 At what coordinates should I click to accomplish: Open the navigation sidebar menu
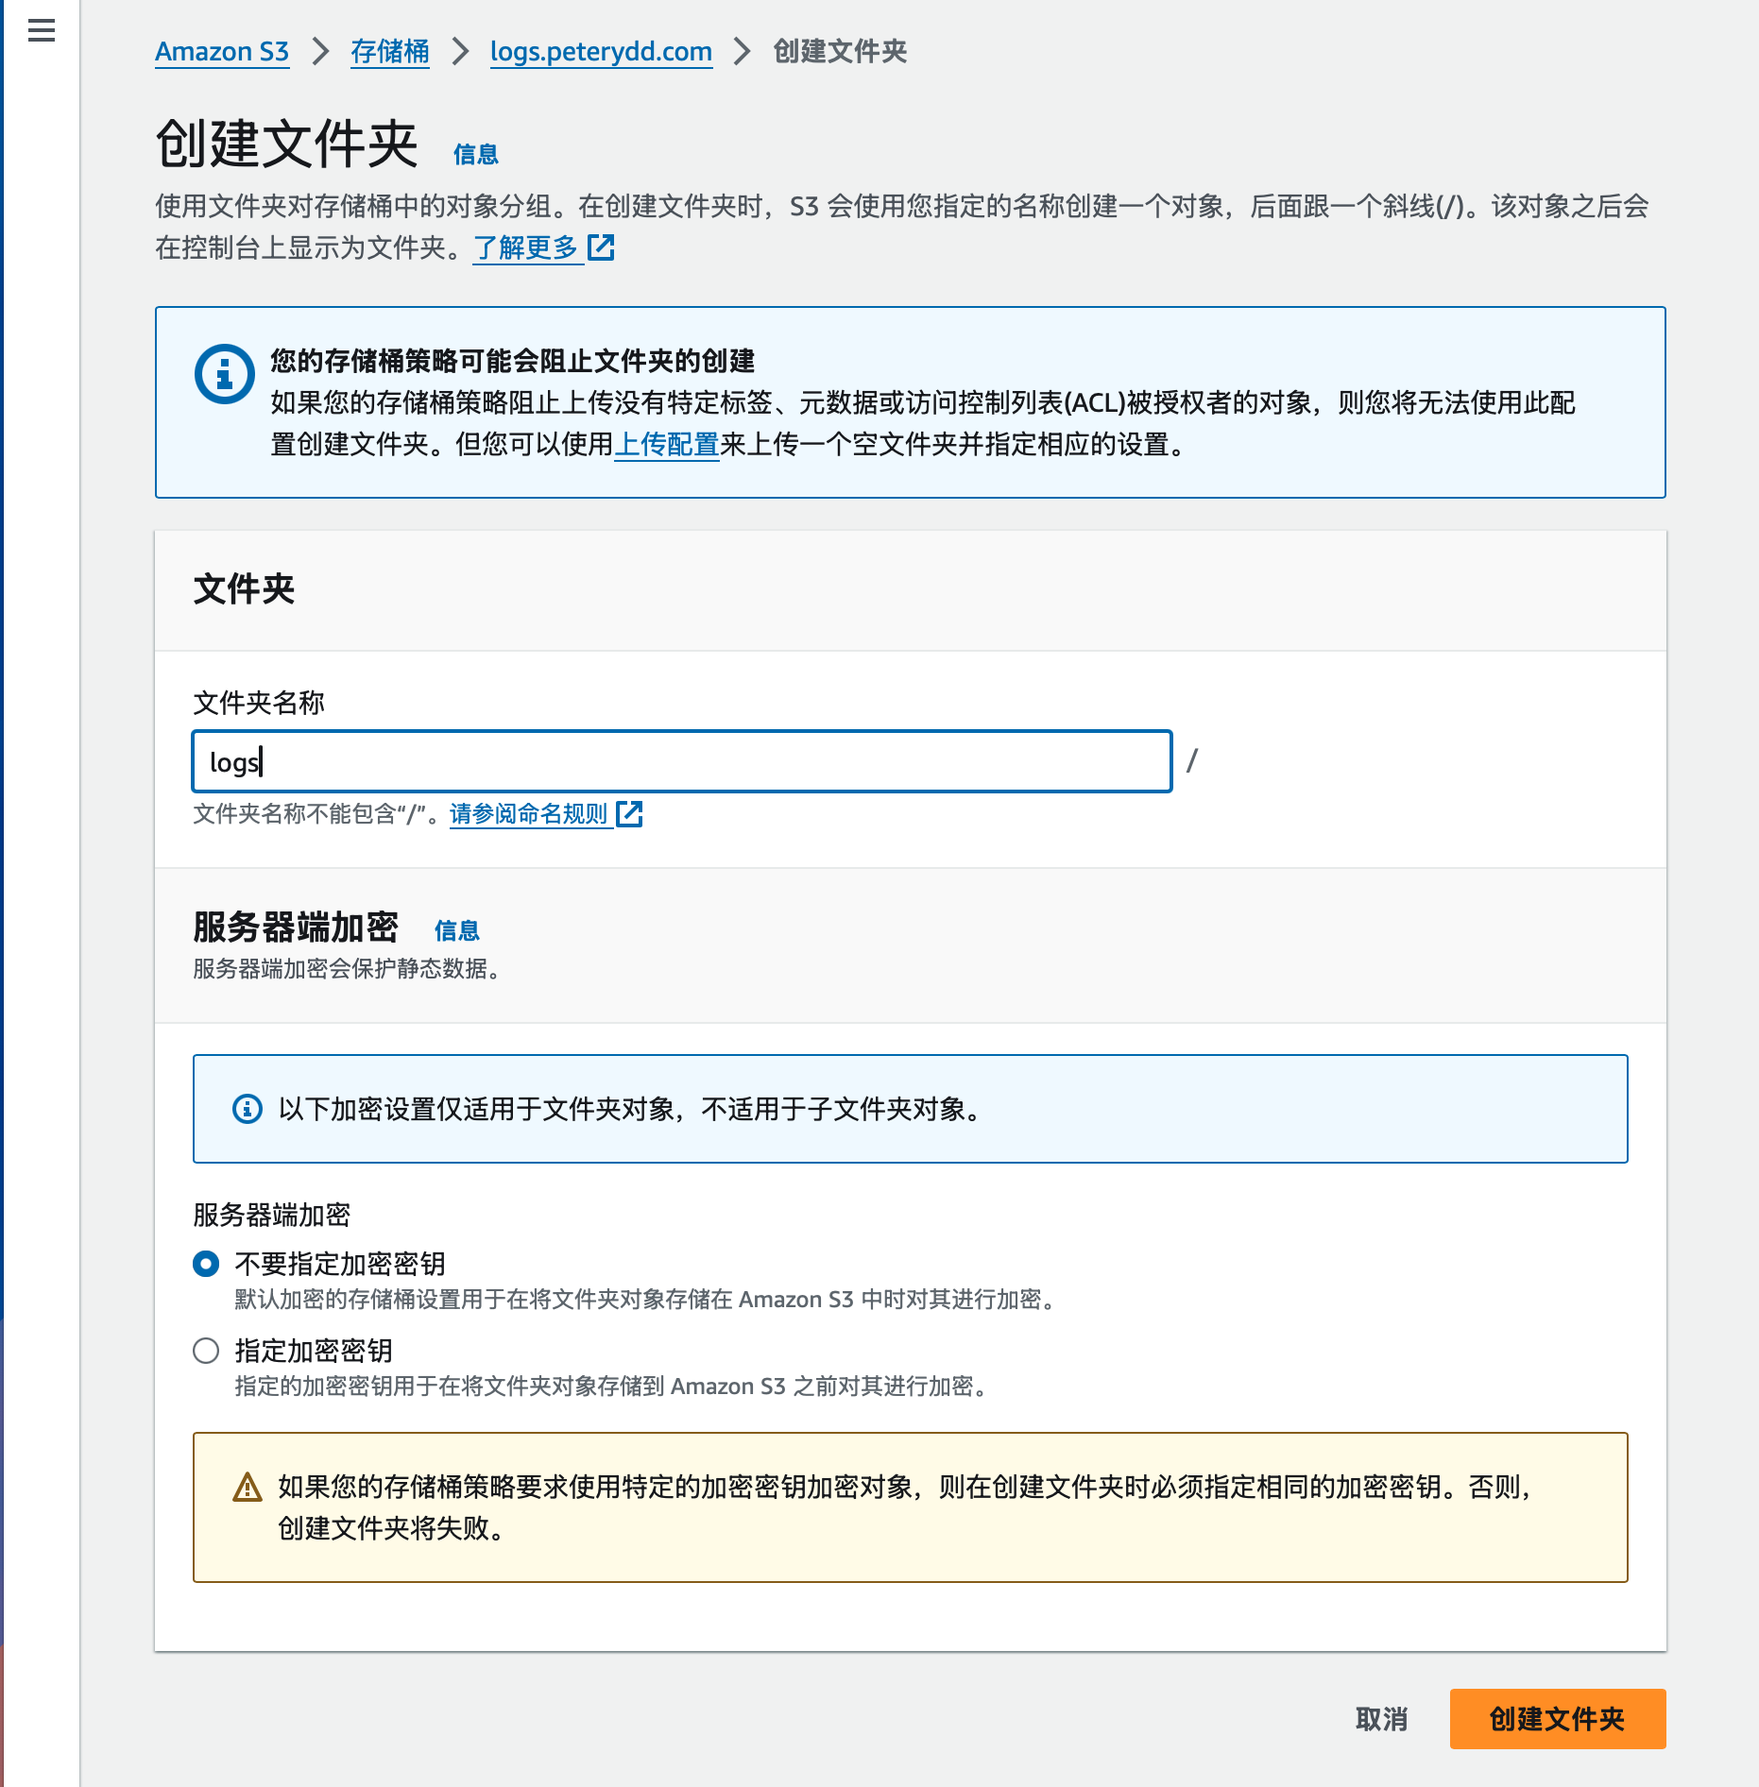pos(40,31)
